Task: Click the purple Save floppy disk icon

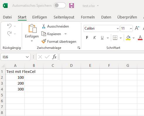Action: click(72, 6)
